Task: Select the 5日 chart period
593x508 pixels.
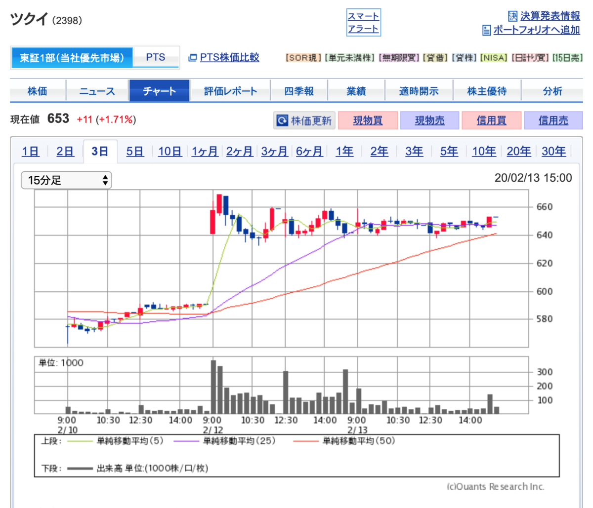Action: pos(134,152)
